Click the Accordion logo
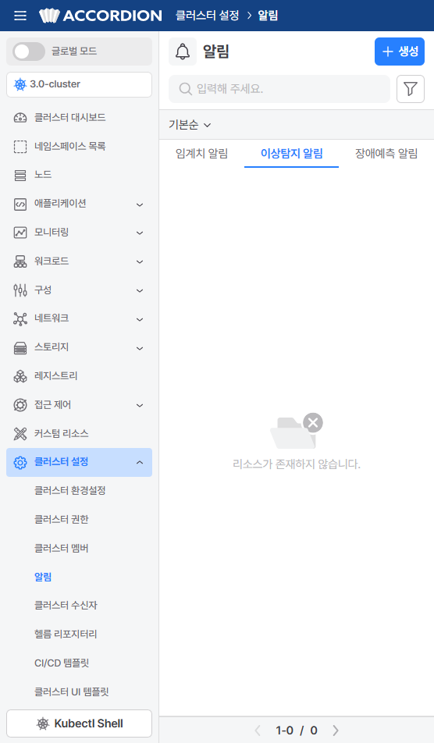 [101, 16]
